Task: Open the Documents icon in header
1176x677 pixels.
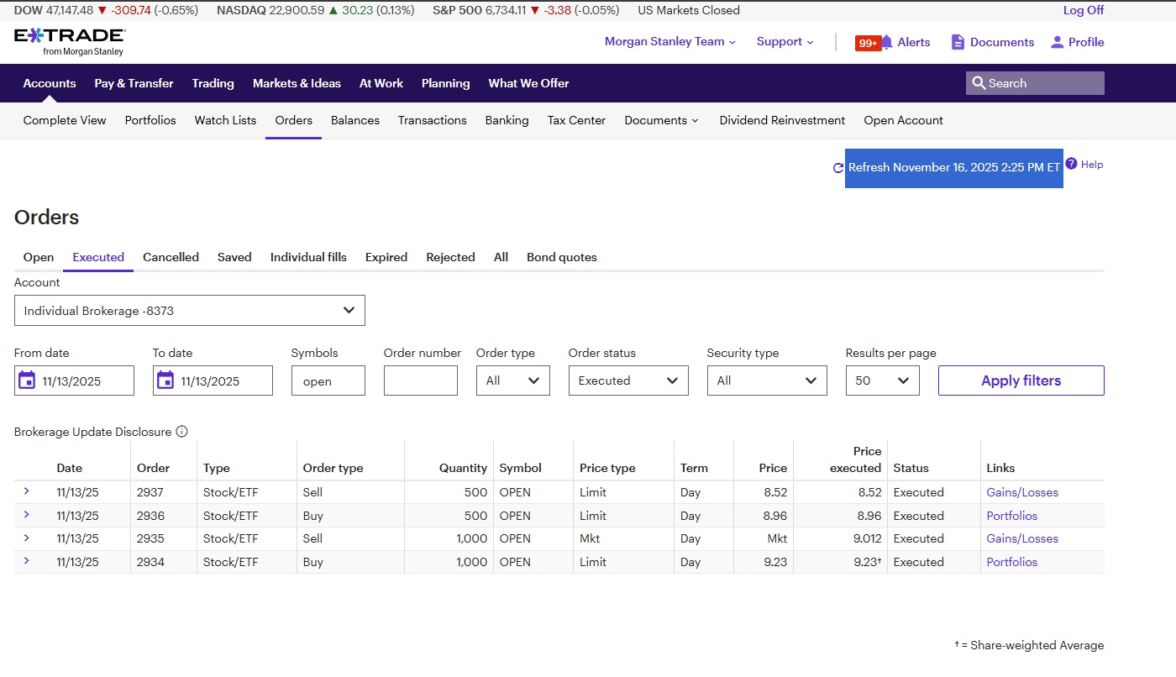Action: click(x=958, y=42)
